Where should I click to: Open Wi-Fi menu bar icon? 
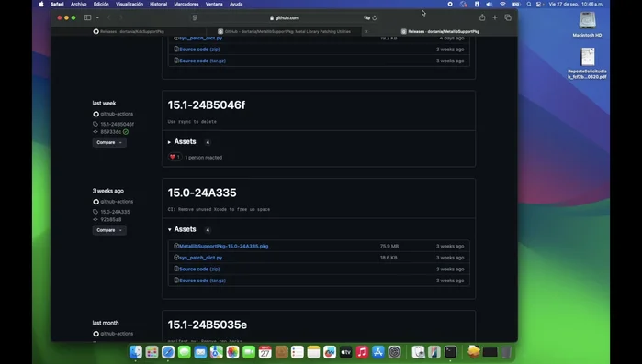pyautogui.click(x=502, y=4)
